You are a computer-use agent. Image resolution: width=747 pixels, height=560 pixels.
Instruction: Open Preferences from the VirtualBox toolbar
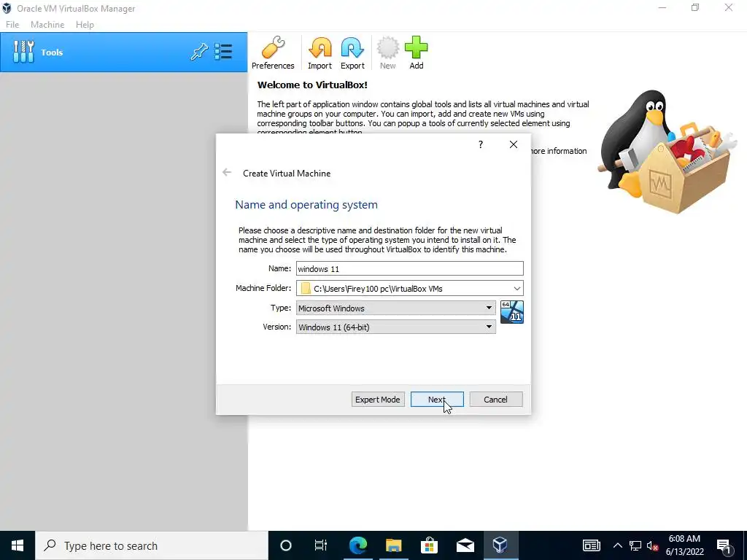pos(273,52)
